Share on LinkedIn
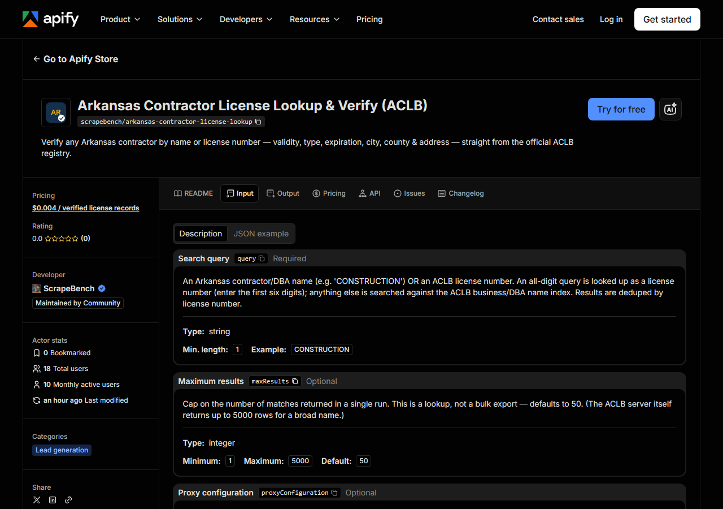 pyautogui.click(x=53, y=500)
